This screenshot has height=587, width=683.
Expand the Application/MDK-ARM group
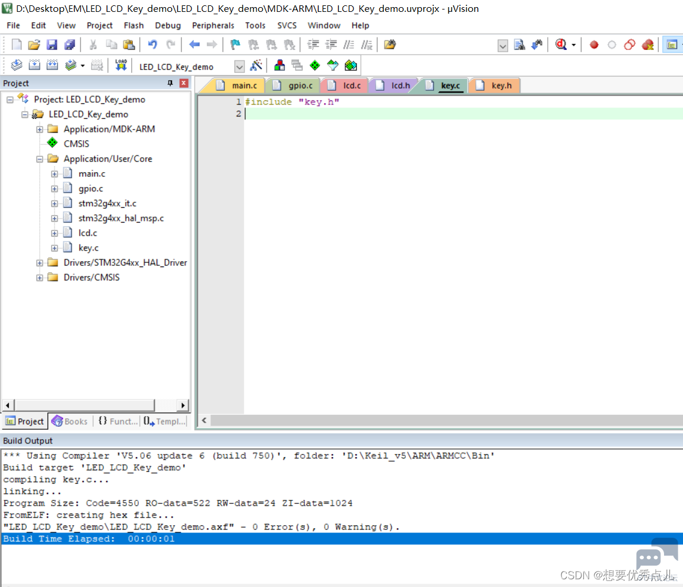pyautogui.click(x=40, y=129)
